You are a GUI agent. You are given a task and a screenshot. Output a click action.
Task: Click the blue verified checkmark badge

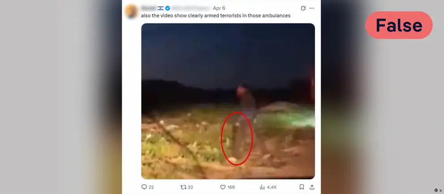pyautogui.click(x=168, y=8)
